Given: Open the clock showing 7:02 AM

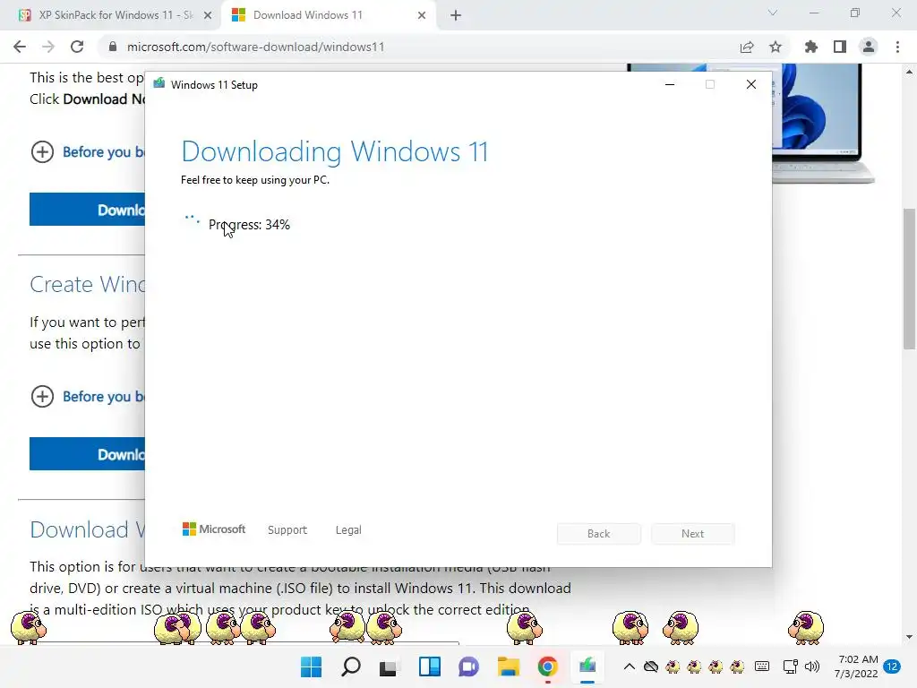Looking at the screenshot, I should tap(857, 666).
